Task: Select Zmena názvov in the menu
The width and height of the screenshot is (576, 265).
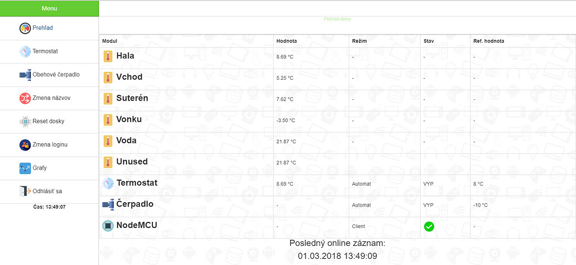Action: point(52,98)
